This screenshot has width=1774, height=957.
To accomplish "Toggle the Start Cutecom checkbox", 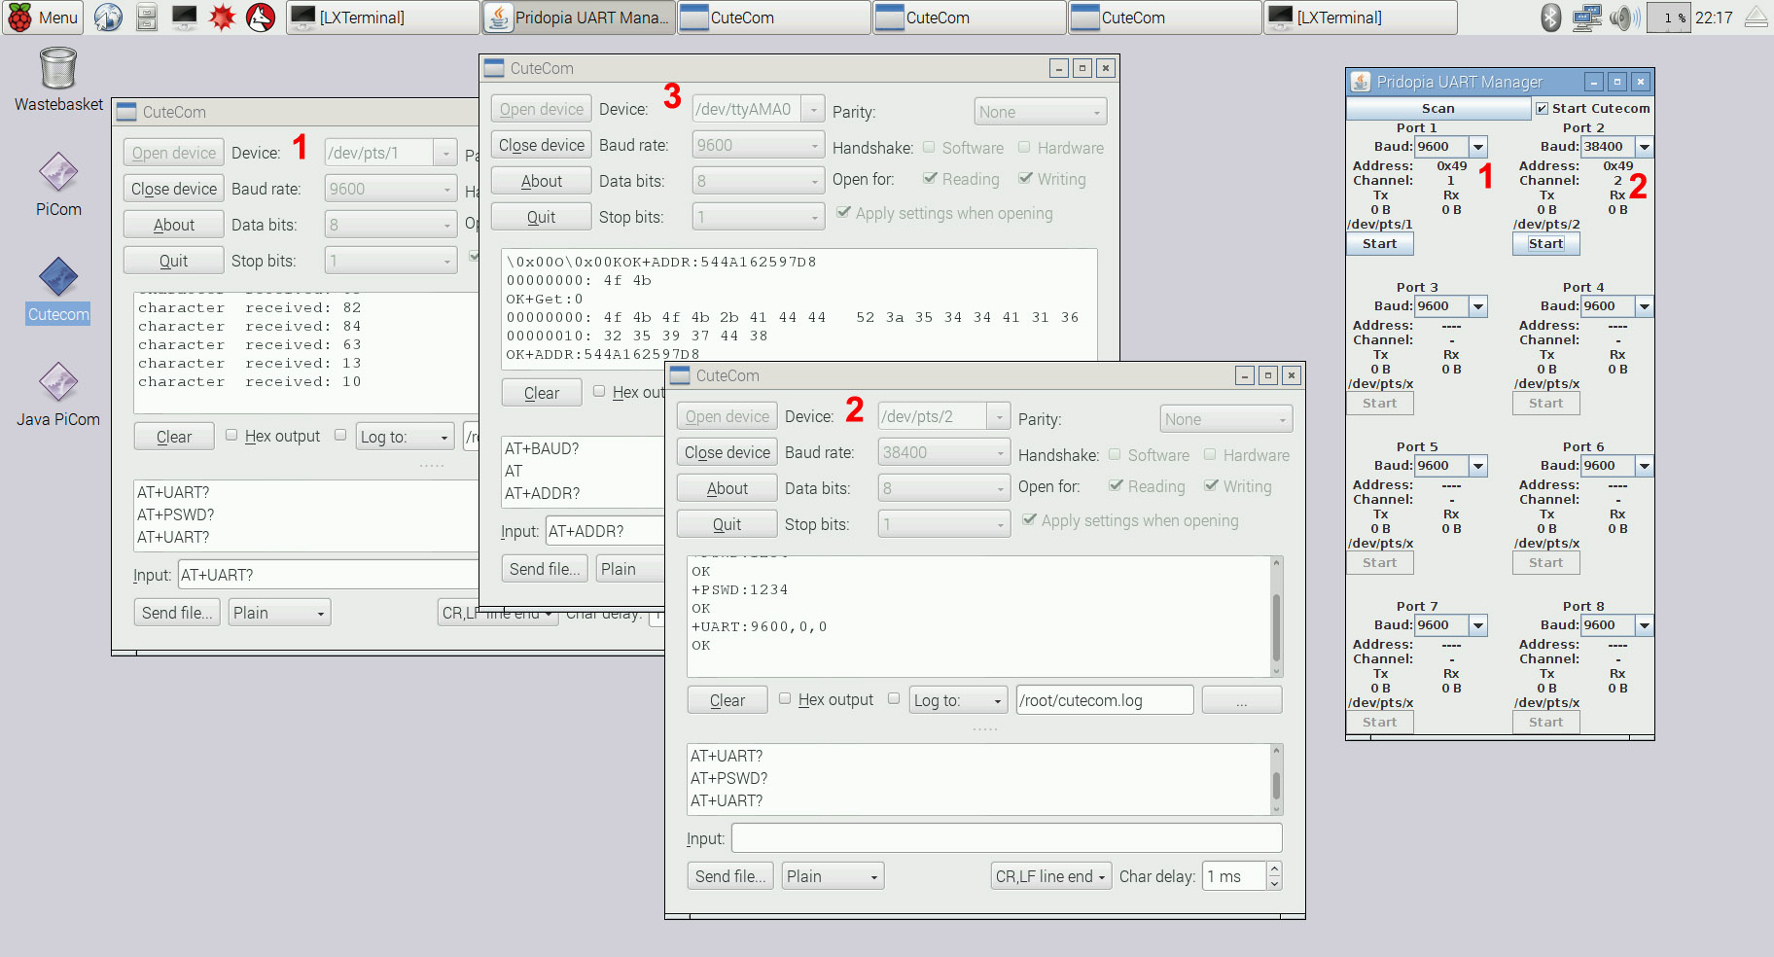I will coord(1542,109).
